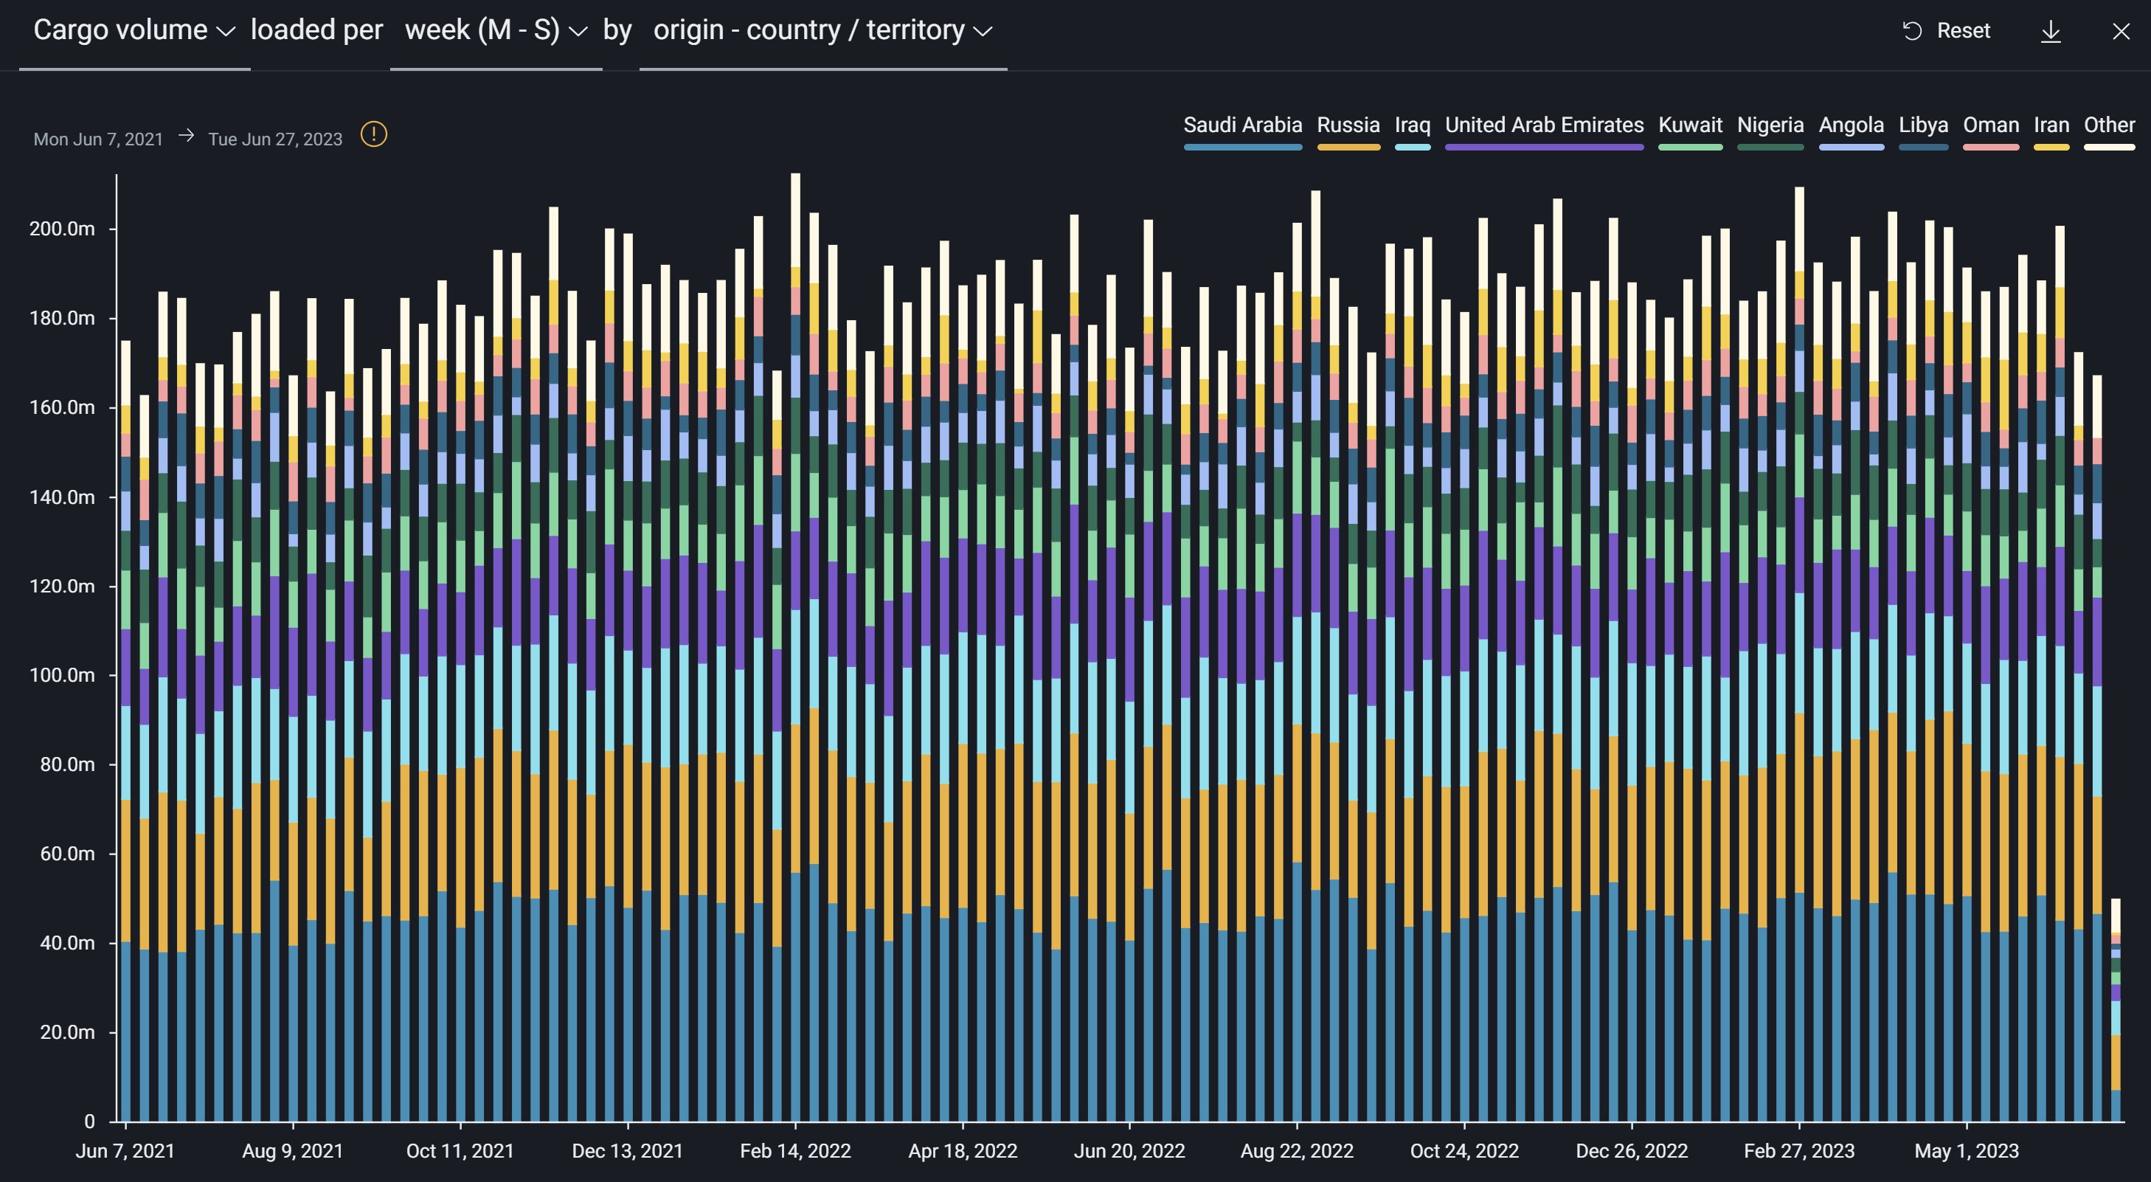Click the 100.0m y-axis label
Screen dimensions: 2151x1182
tap(62, 674)
